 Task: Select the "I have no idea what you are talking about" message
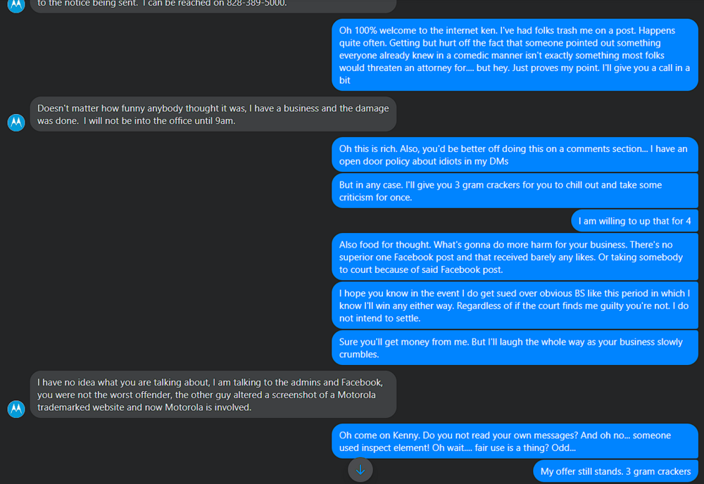[x=213, y=395]
